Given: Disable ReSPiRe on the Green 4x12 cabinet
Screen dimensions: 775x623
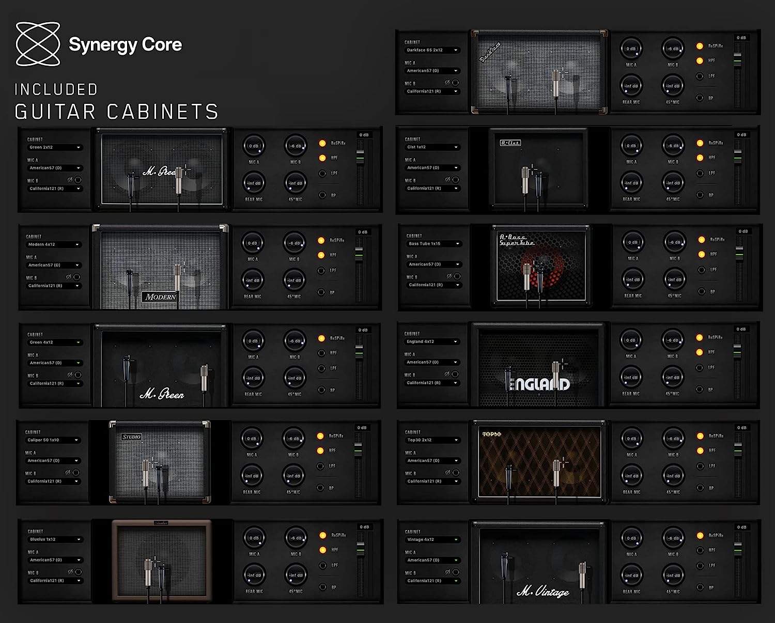Looking at the screenshot, I should (321, 338).
